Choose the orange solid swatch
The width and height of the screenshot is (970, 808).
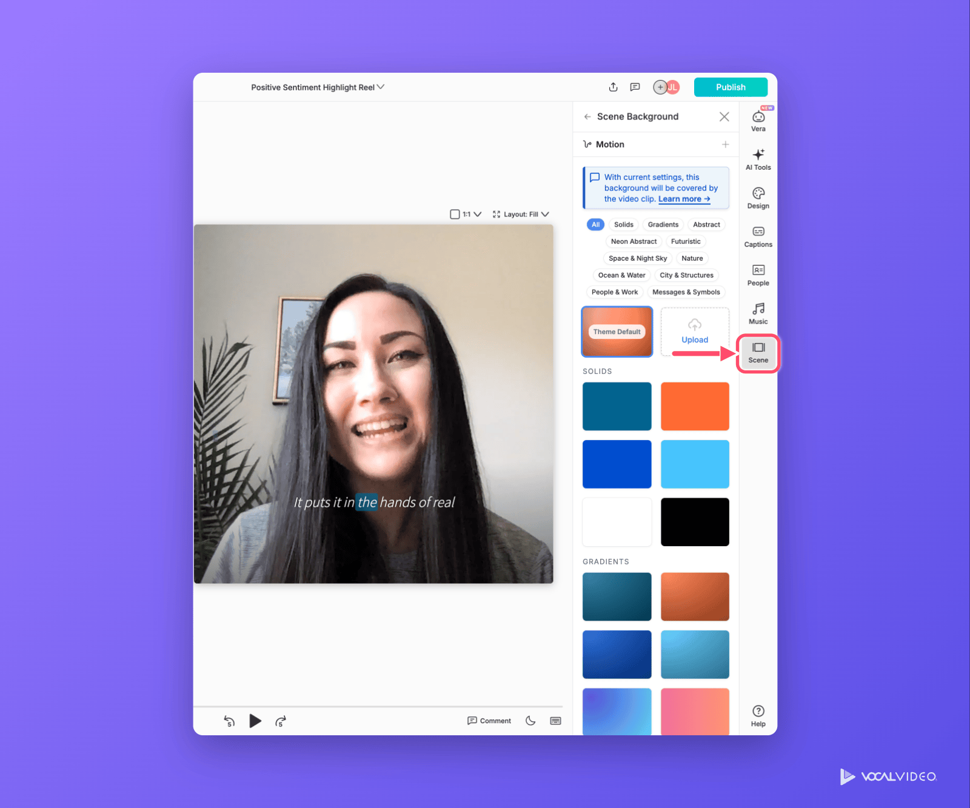click(695, 406)
